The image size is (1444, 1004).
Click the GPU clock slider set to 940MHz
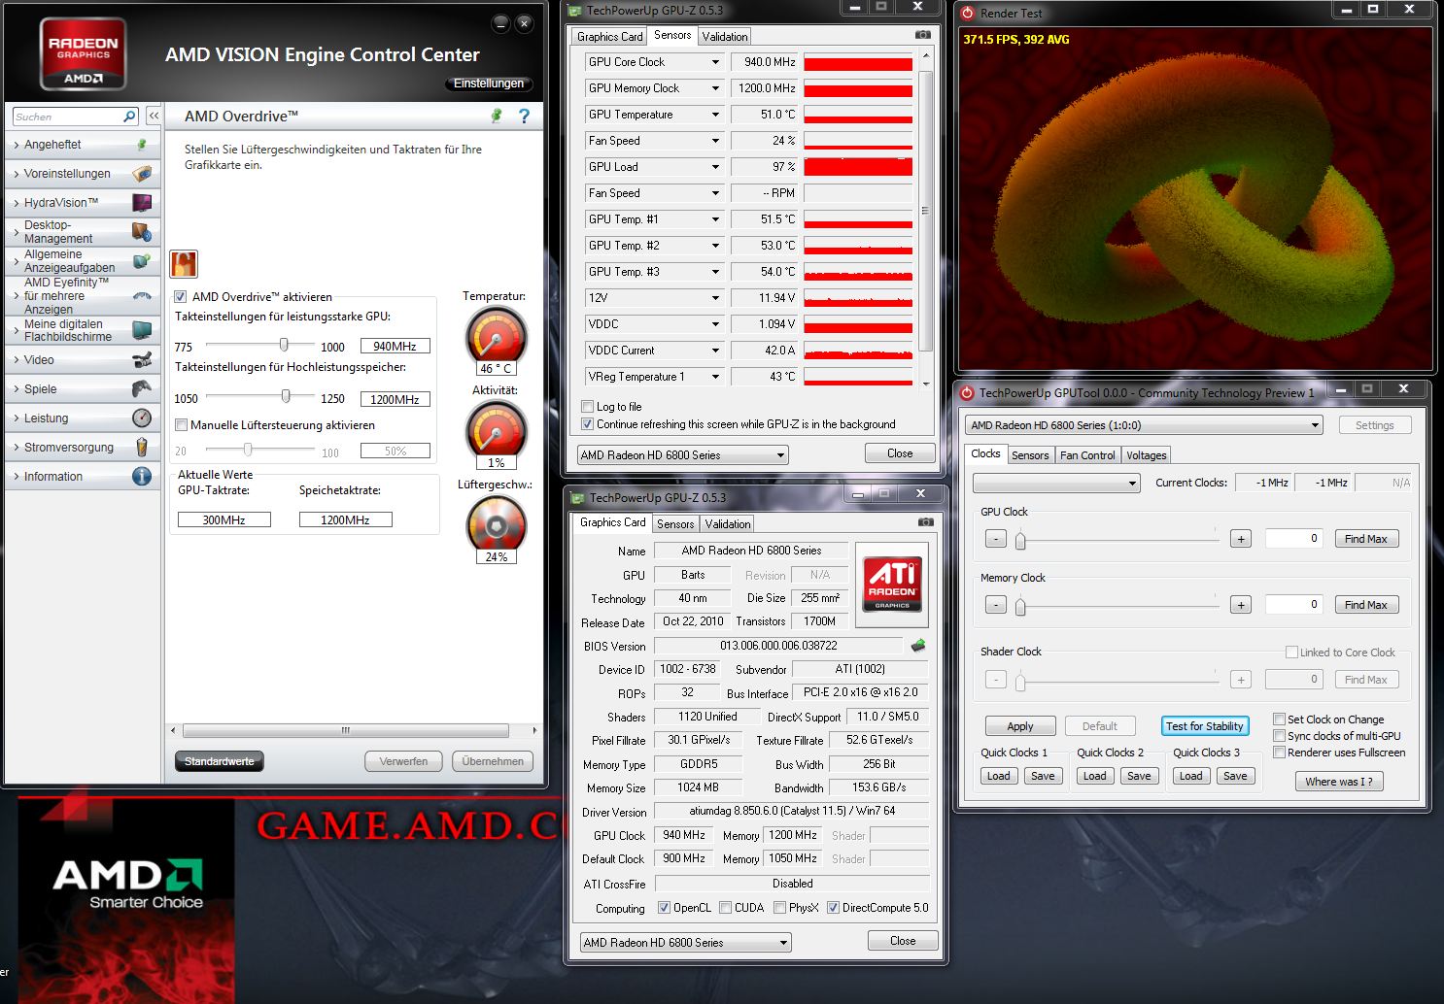point(284,345)
